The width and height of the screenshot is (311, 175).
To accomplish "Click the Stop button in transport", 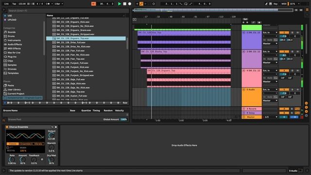I will point(124,4).
